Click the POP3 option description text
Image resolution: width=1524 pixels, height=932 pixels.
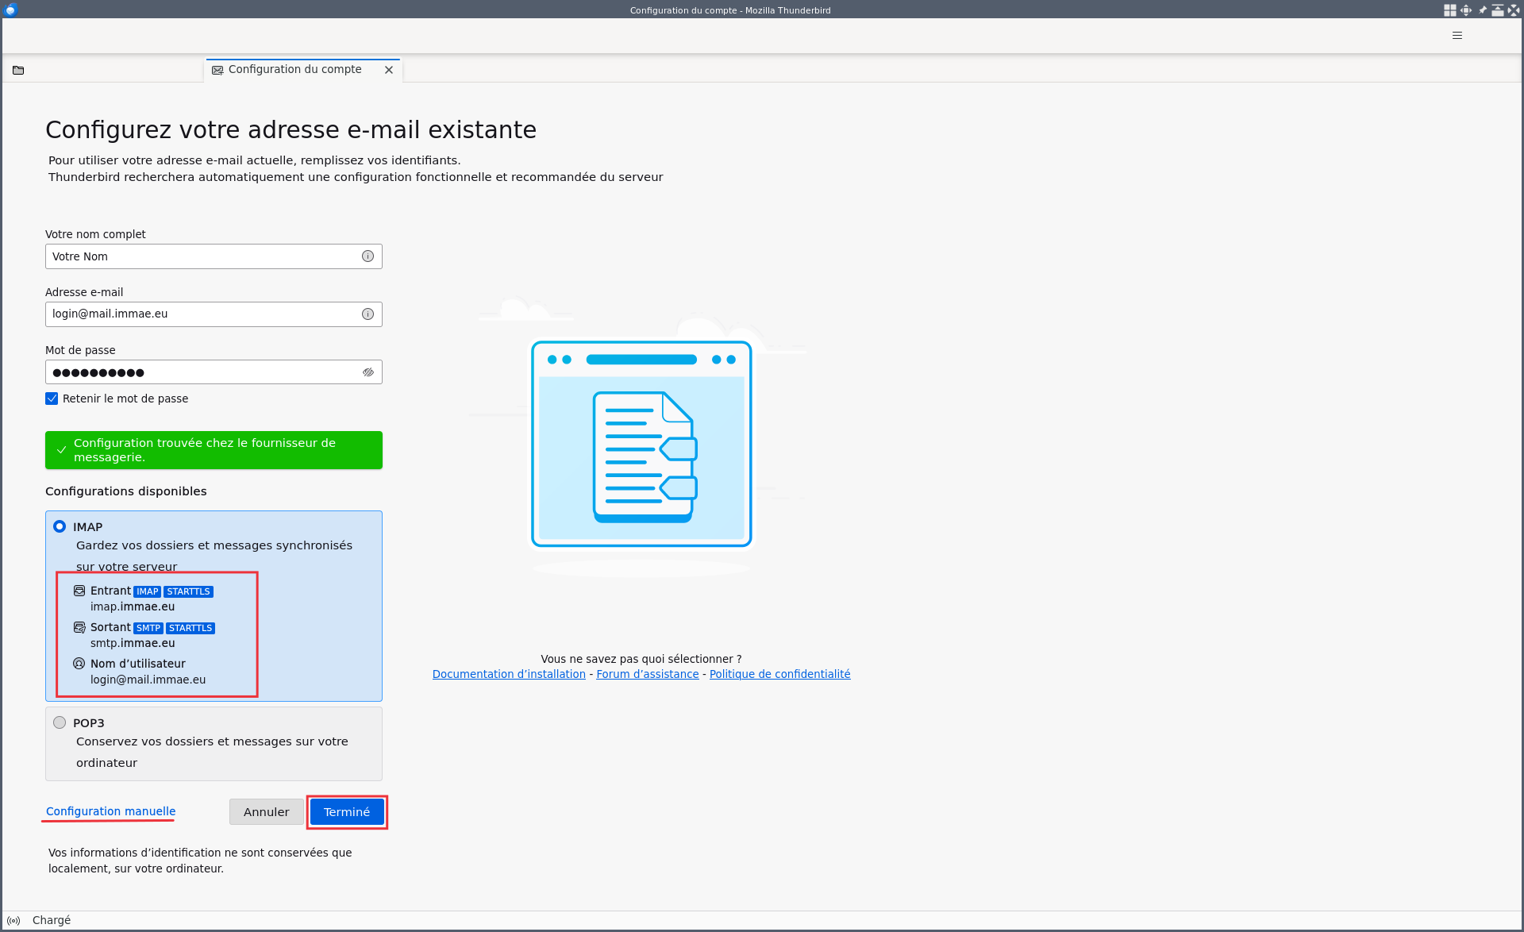pos(212,752)
